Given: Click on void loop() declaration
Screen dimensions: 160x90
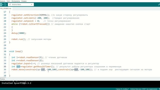Looking at the screenshot, I should click(x=16, y=51).
